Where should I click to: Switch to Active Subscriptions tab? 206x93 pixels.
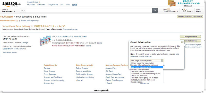click(9, 21)
